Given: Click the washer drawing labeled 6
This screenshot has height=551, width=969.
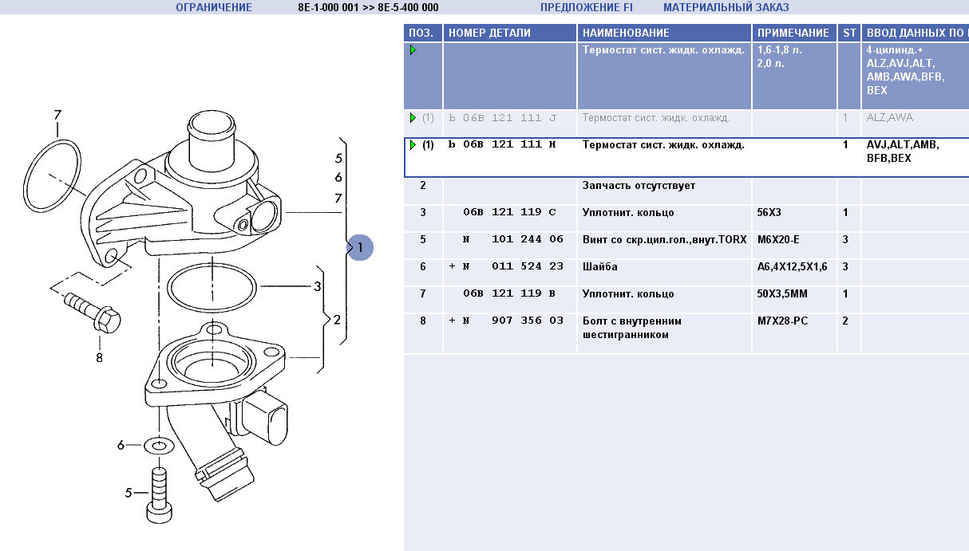Looking at the screenshot, I should (x=160, y=444).
